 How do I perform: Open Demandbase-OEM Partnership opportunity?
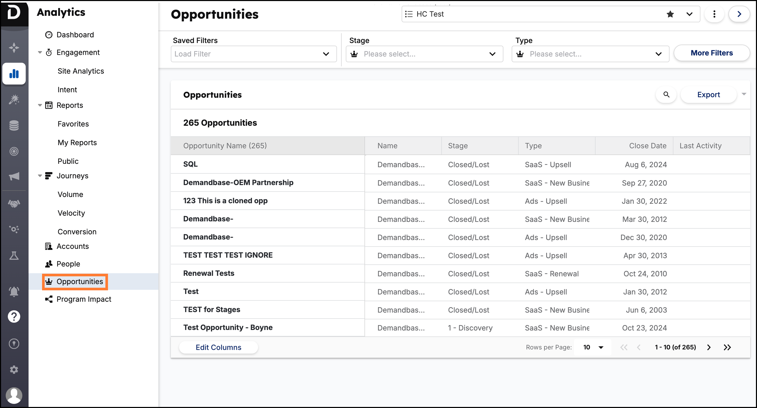coord(238,182)
